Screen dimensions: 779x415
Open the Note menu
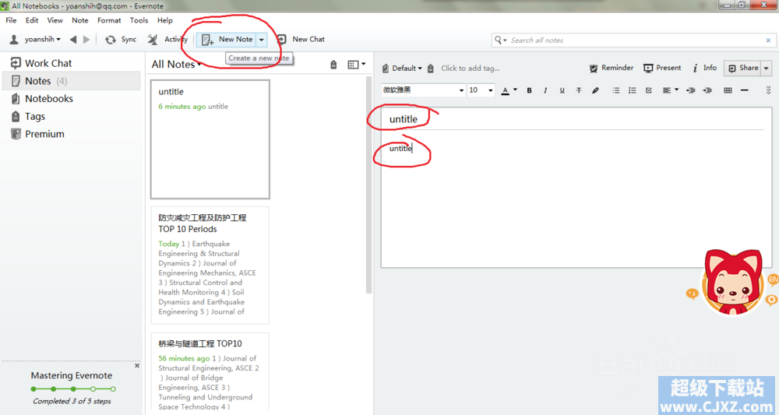(x=80, y=20)
